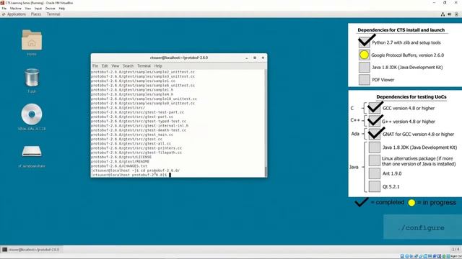Click the 'gtest-death-test.cc' terminal line
The image size is (462, 259).
[139, 130]
